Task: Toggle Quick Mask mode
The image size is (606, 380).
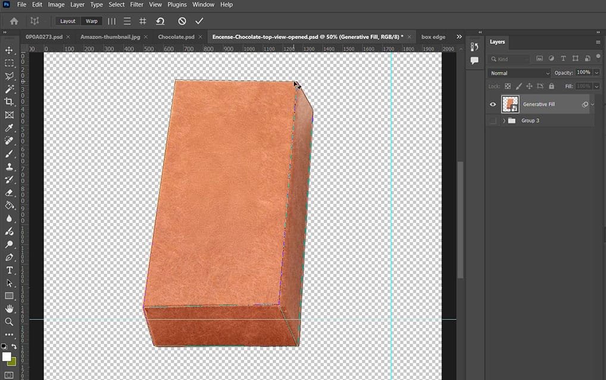Action: (x=9, y=375)
